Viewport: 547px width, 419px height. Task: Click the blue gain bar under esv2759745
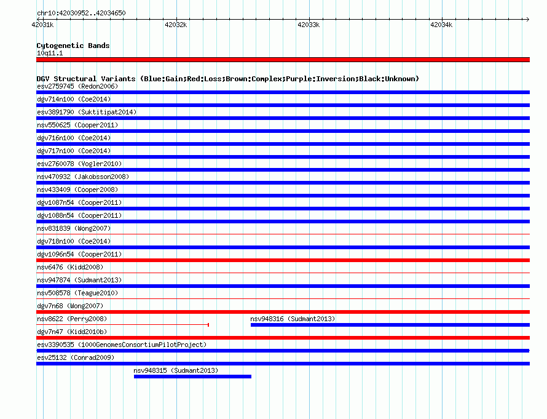pyautogui.click(x=283, y=92)
